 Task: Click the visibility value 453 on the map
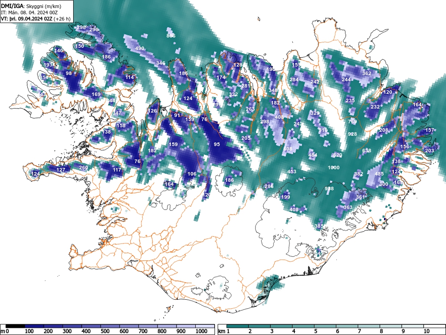pos(292,172)
